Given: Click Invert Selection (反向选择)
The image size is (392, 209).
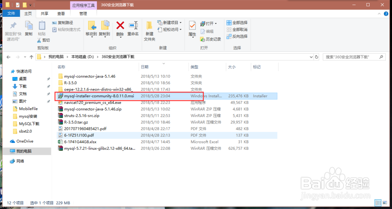Looking at the screenshot, I should 237,36.
